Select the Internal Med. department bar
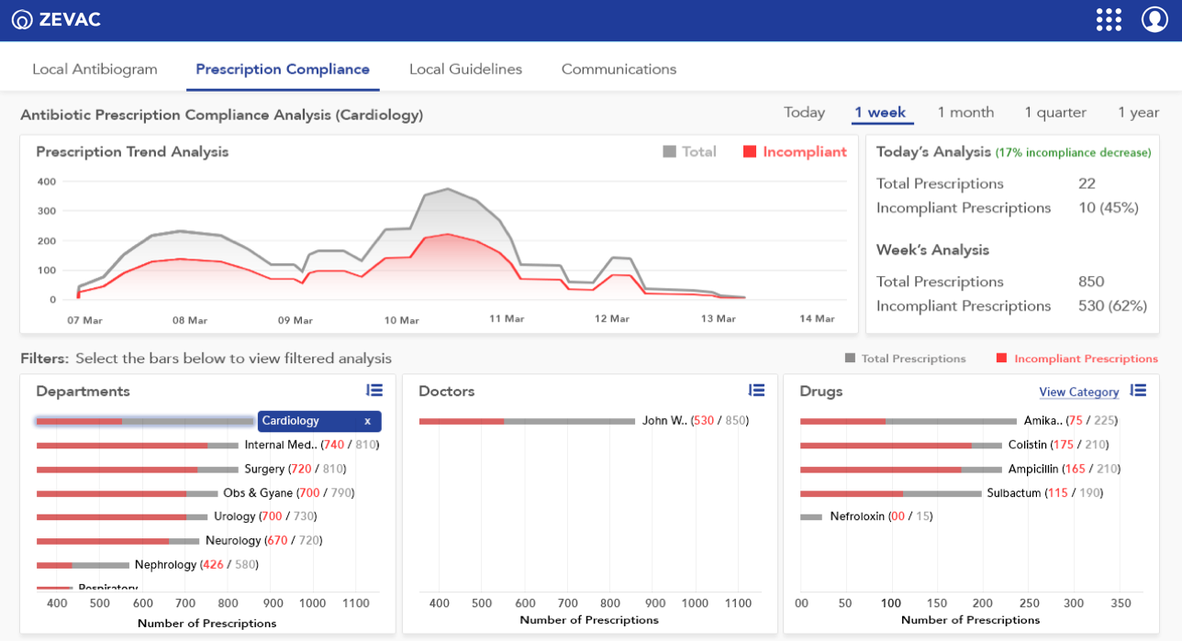 click(137, 446)
